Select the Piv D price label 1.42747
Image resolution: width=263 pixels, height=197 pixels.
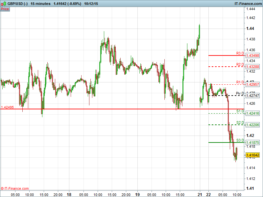click(252, 96)
